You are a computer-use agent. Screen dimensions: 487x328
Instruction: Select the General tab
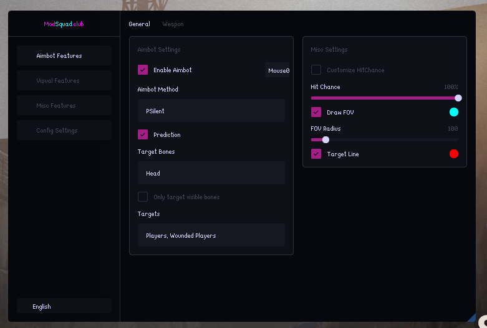coord(139,24)
